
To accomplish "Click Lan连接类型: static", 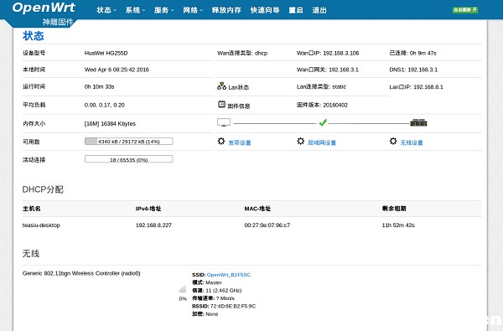I will [x=321, y=87].
